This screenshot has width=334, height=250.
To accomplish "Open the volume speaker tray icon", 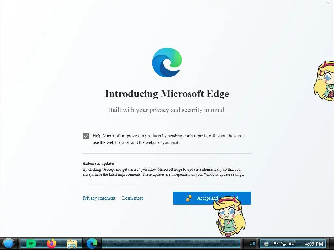I will 292,243.
